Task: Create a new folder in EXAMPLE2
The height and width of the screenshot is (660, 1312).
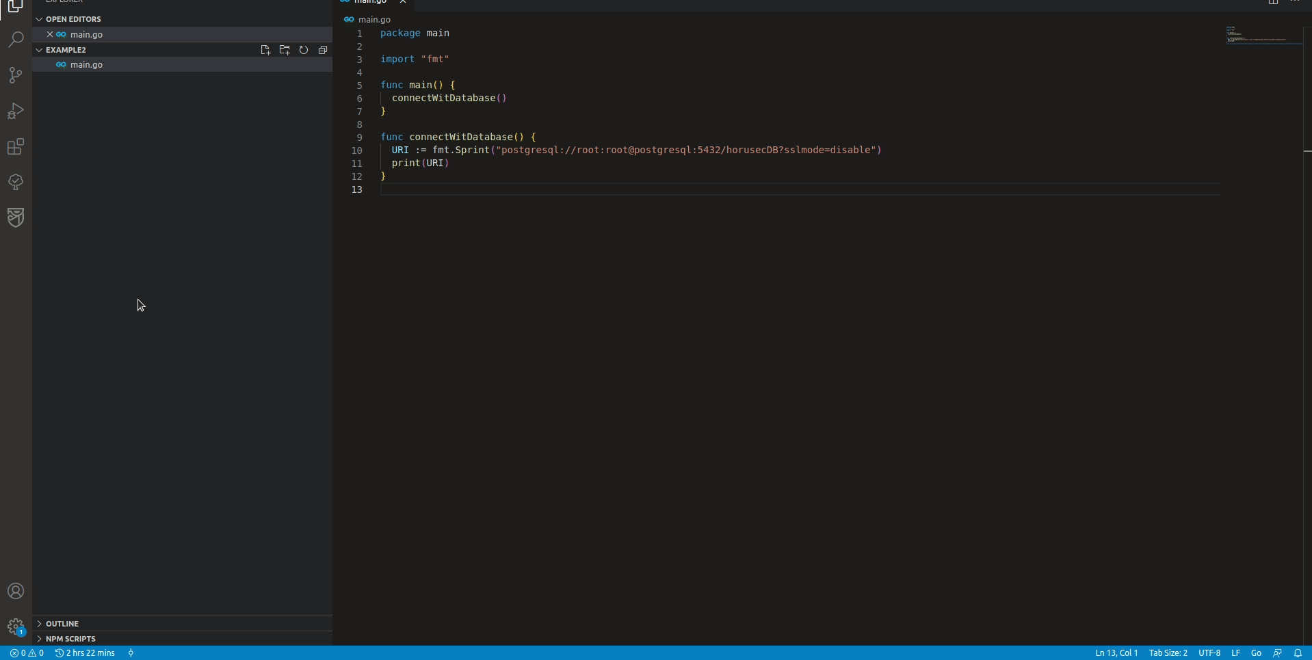Action: (x=285, y=50)
